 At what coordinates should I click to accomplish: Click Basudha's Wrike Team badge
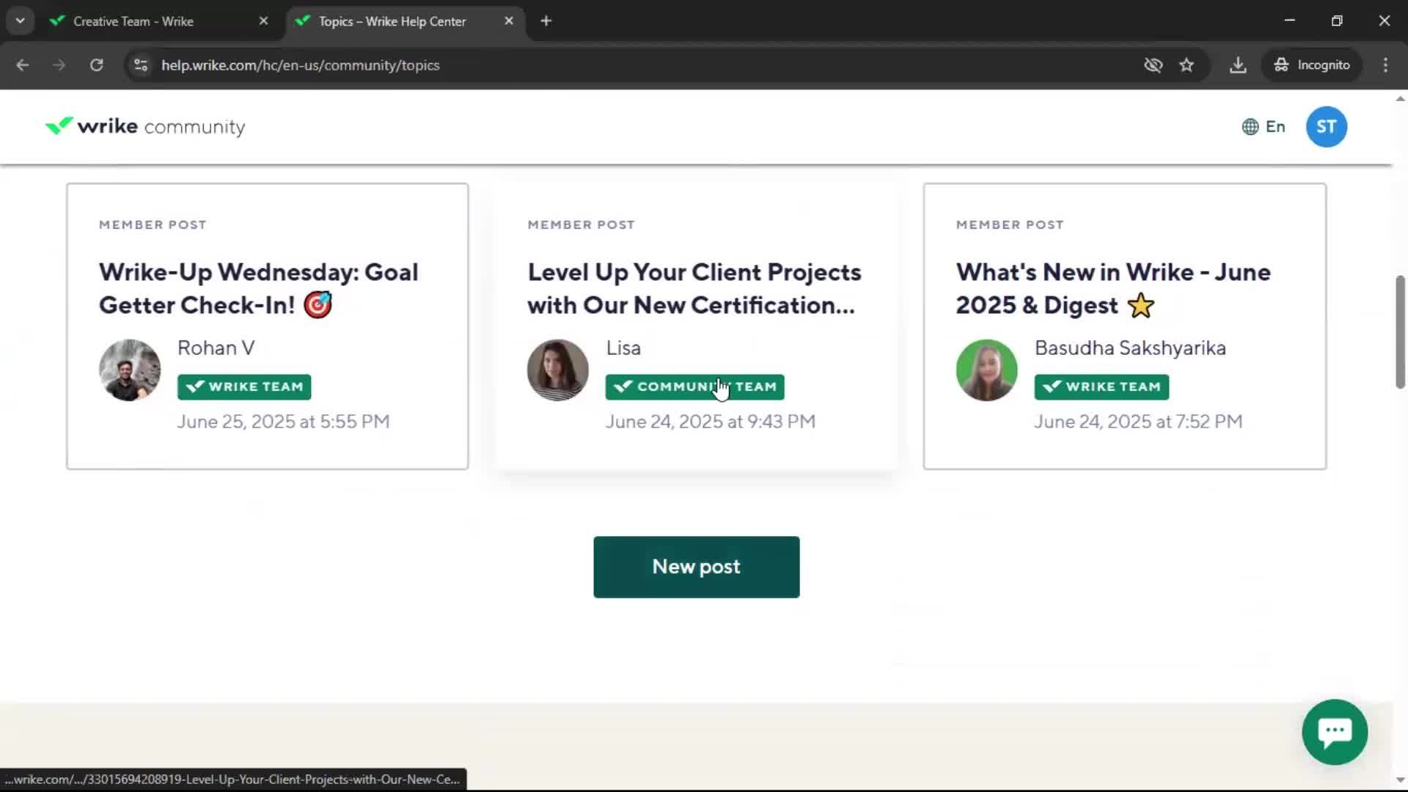click(1101, 386)
